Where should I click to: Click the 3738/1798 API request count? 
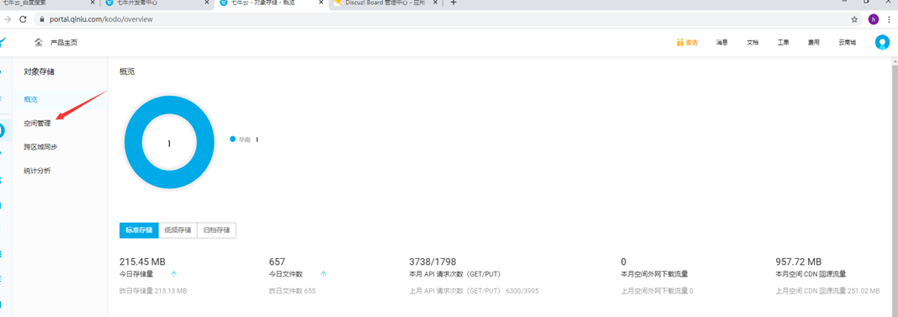click(433, 262)
